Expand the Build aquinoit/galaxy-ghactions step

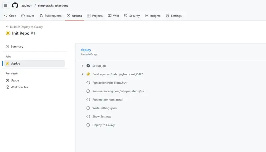click(82, 74)
